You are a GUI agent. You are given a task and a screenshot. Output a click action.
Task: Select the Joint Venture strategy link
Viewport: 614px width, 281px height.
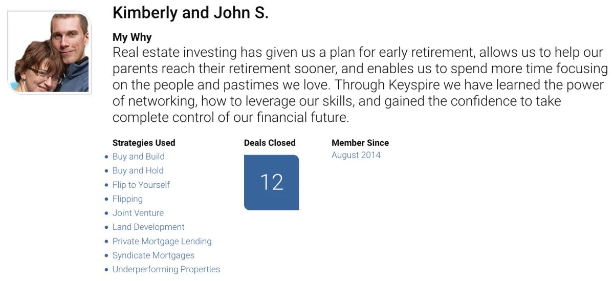(138, 213)
